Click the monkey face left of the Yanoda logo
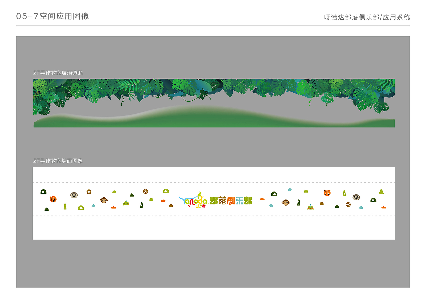 tap(104, 200)
